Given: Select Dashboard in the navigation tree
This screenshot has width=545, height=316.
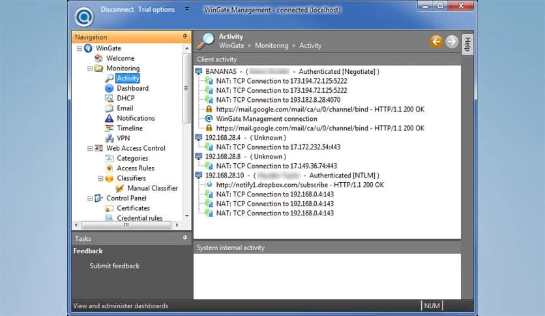Looking at the screenshot, I should (x=132, y=88).
